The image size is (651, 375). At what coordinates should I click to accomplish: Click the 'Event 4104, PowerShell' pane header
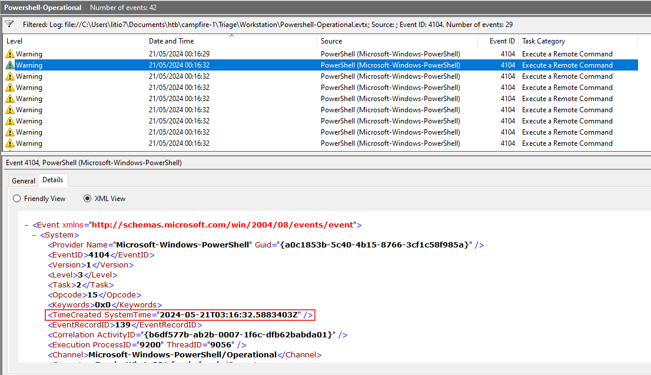pos(94,163)
